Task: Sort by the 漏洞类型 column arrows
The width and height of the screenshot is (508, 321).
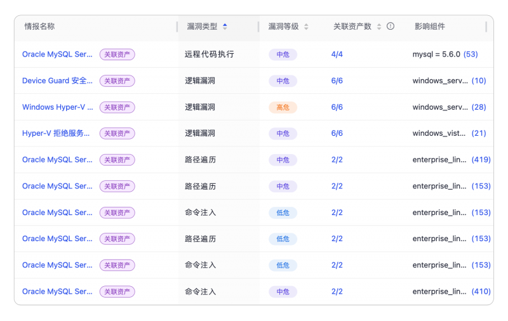Action: (225, 27)
